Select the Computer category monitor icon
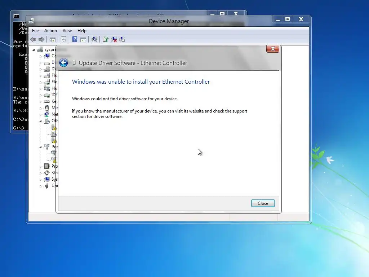 (x=47, y=56)
